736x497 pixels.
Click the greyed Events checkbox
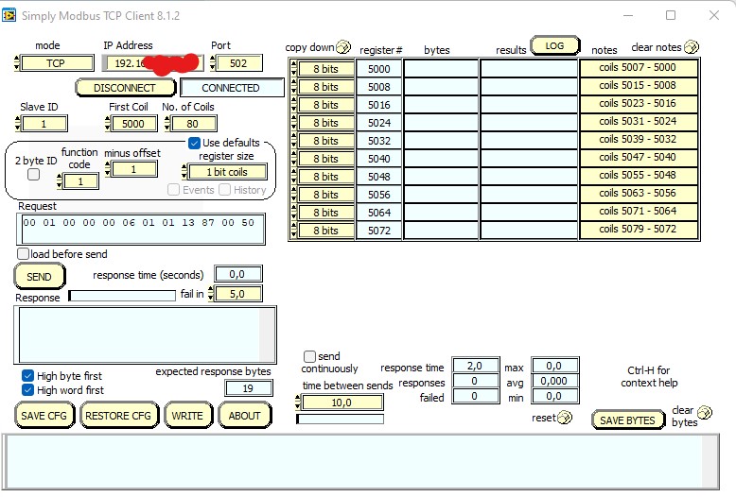click(x=174, y=189)
